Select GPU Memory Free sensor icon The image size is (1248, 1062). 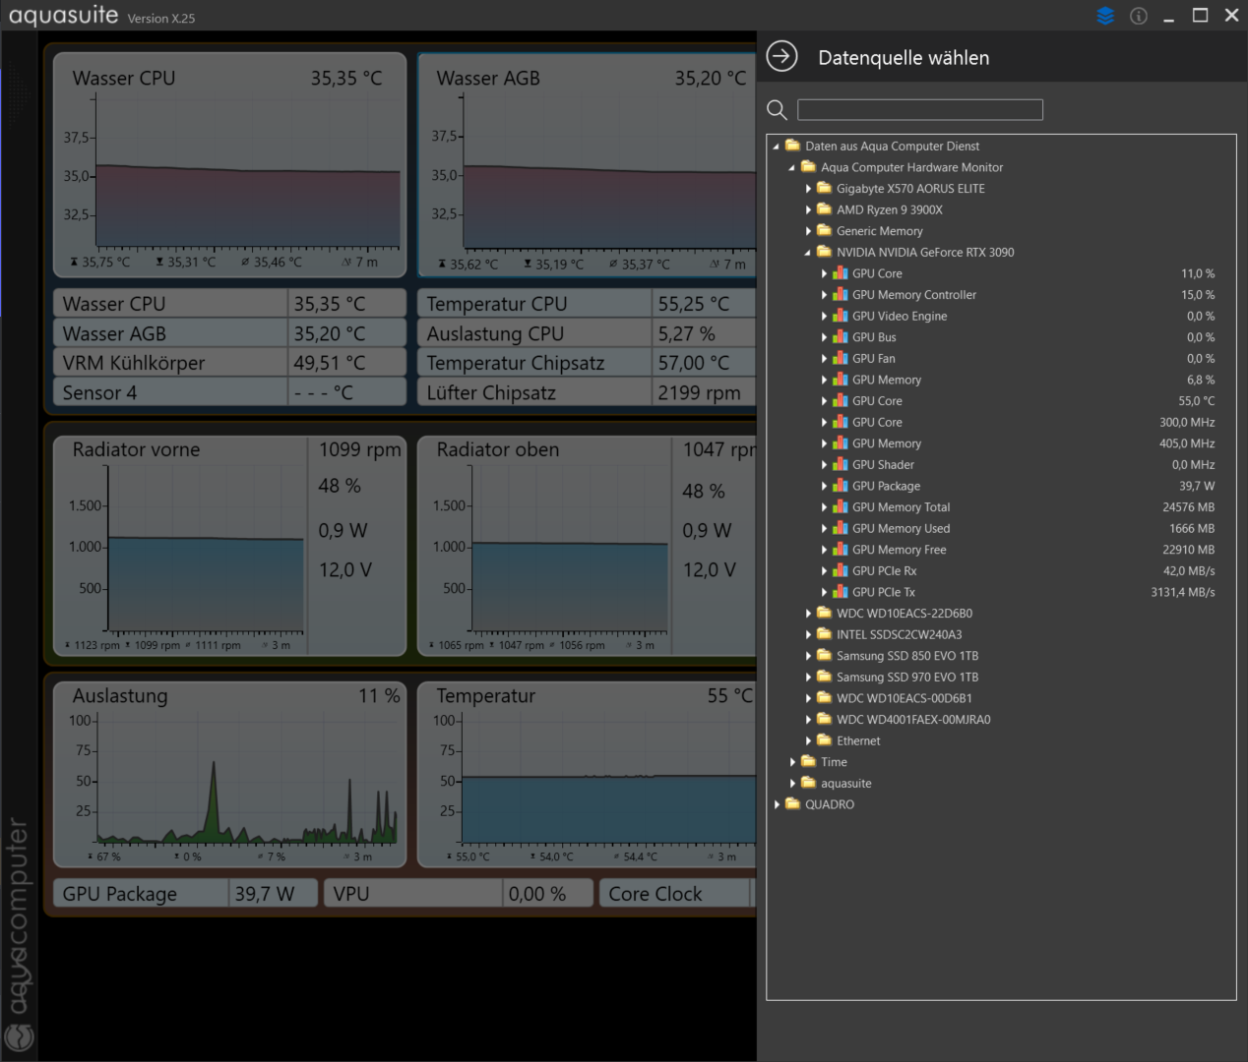tap(841, 549)
